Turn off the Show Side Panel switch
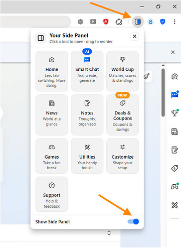The width and height of the screenshot is (181, 251). (x=133, y=221)
